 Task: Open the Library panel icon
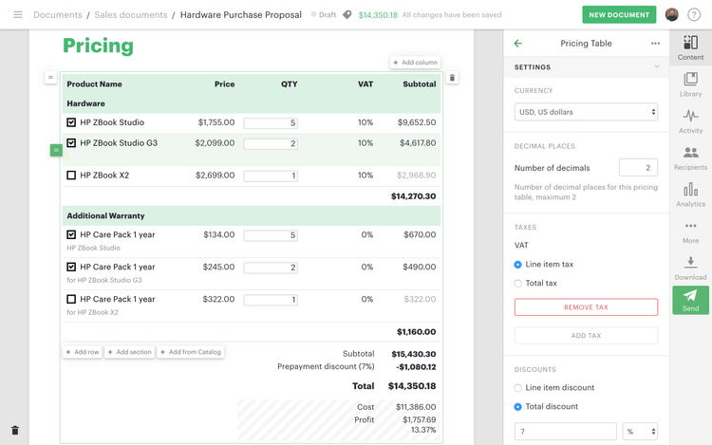pyautogui.click(x=690, y=81)
